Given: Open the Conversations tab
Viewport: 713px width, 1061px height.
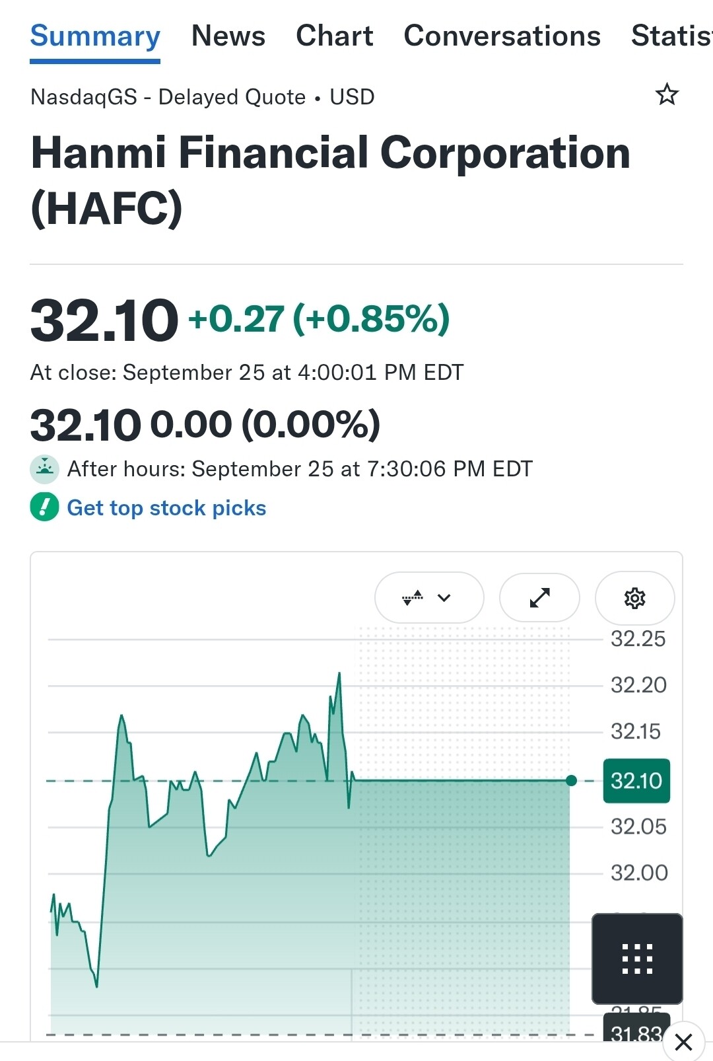Looking at the screenshot, I should coord(502,36).
